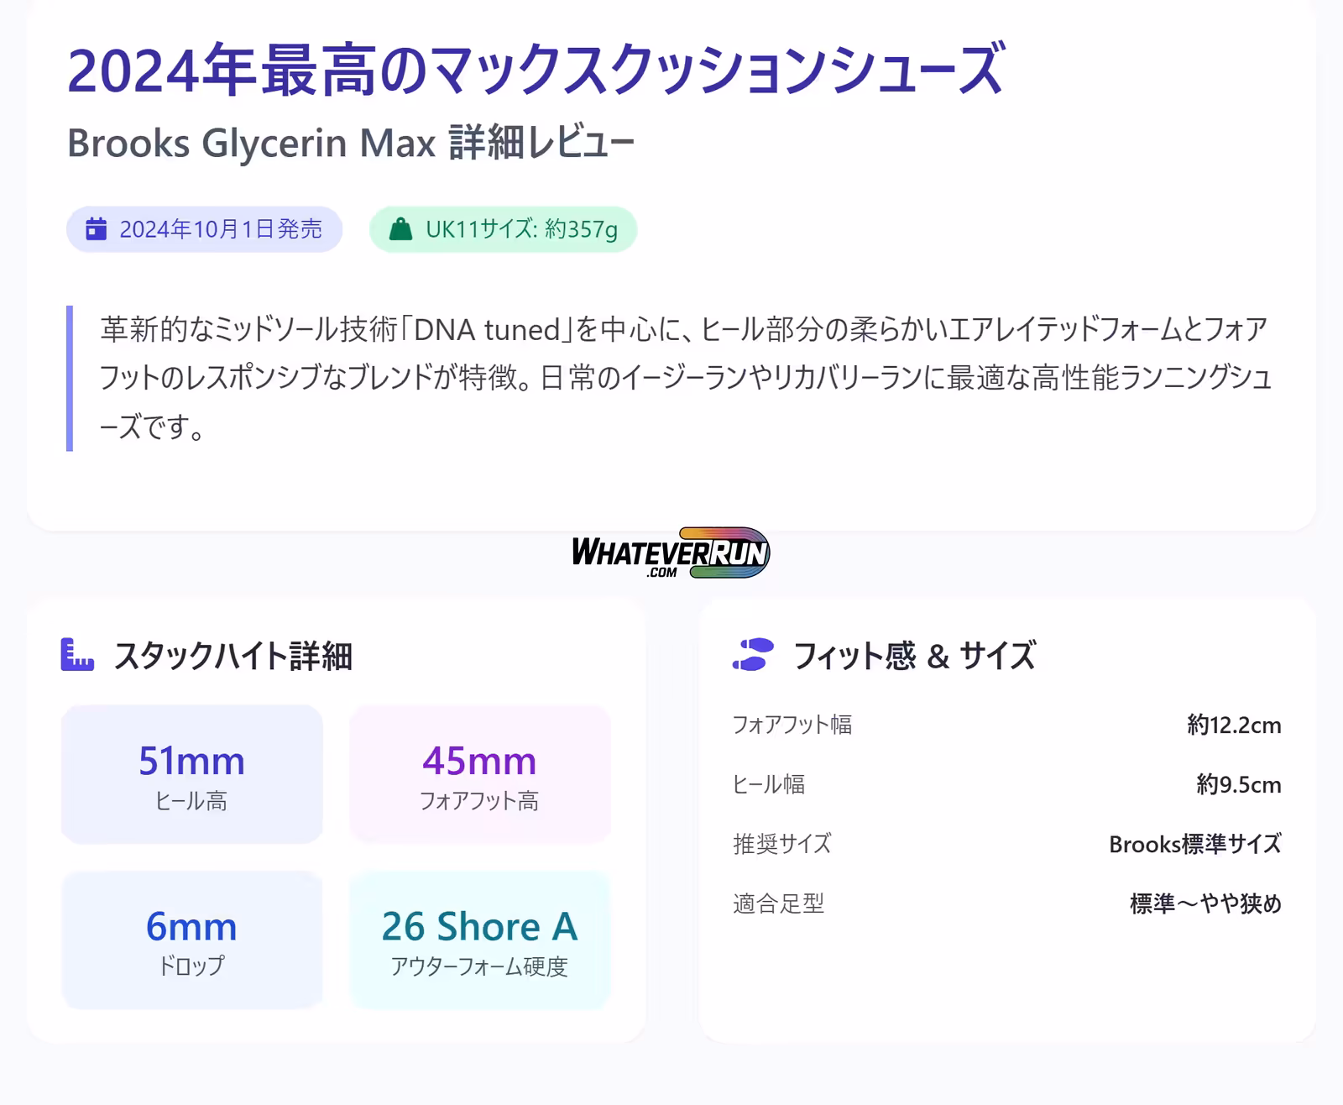Click the weight icon beside UK11 size

coord(401,229)
